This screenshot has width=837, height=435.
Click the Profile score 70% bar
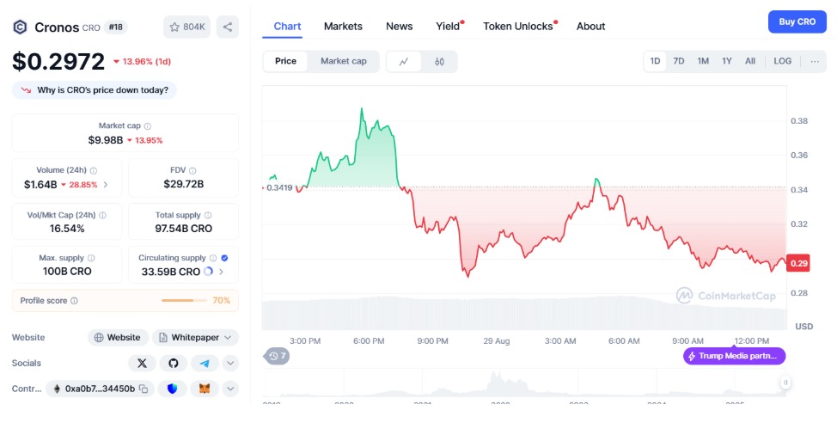pos(184,301)
